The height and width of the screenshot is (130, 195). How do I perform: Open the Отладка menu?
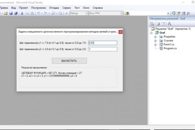click(x=54, y=8)
